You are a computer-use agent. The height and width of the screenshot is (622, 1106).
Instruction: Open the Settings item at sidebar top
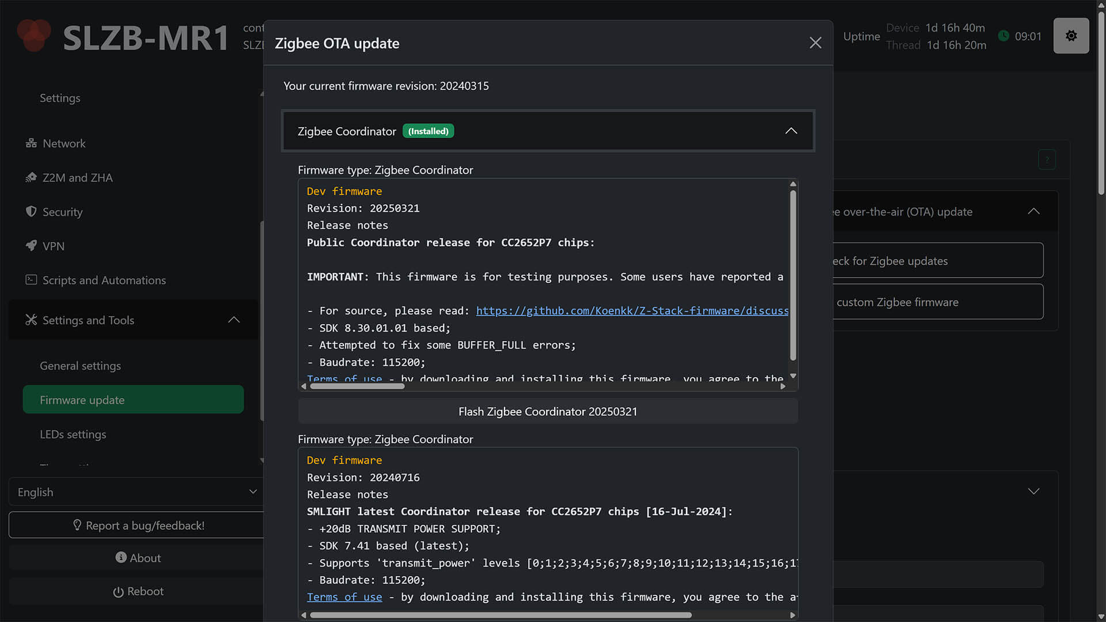(60, 98)
